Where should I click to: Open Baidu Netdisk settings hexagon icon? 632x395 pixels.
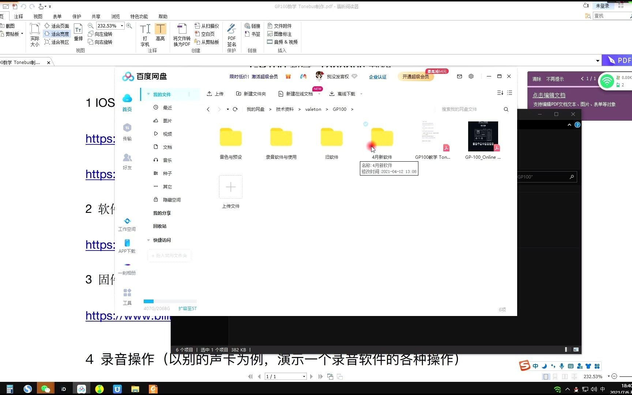[x=471, y=76]
